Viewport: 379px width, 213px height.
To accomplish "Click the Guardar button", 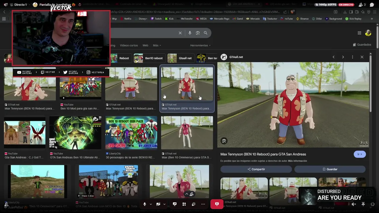I will point(330,169).
